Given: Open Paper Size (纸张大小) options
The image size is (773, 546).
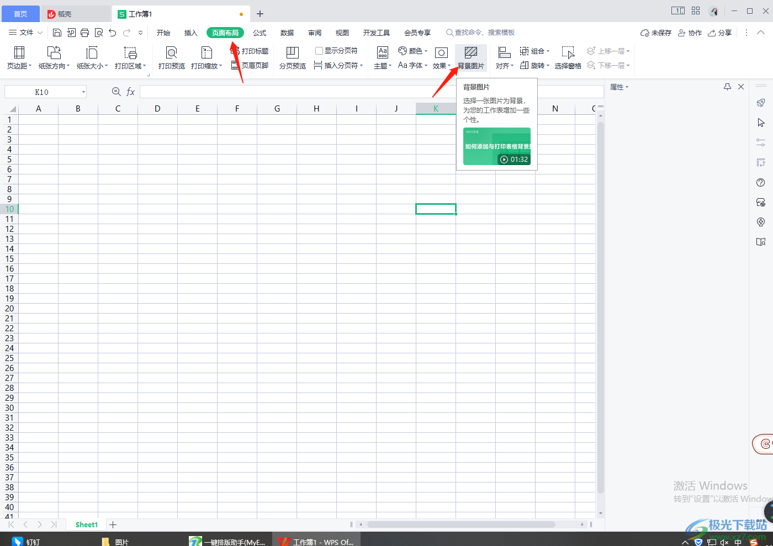Looking at the screenshot, I should pyautogui.click(x=92, y=57).
